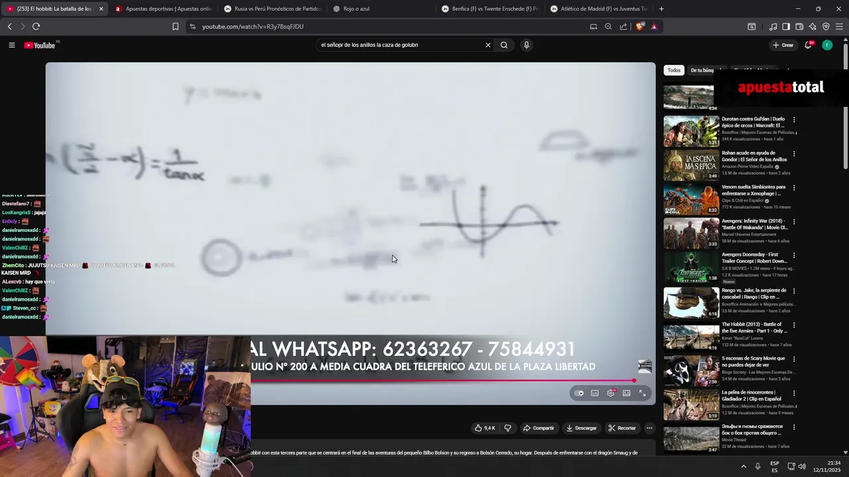Open options menu for Durotan contra Gul'dan
This screenshot has width=849, height=477.
point(794,120)
